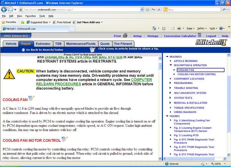Viewport: 231px width, 167px height.
Task: Click the IE Help question mark icon
Action: pyautogui.click(x=221, y=28)
